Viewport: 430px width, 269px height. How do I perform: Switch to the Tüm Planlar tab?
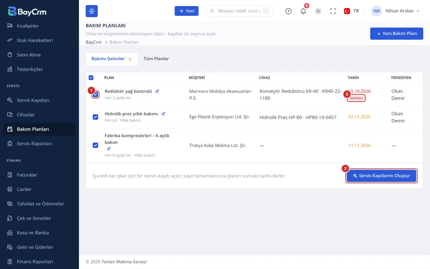156,59
